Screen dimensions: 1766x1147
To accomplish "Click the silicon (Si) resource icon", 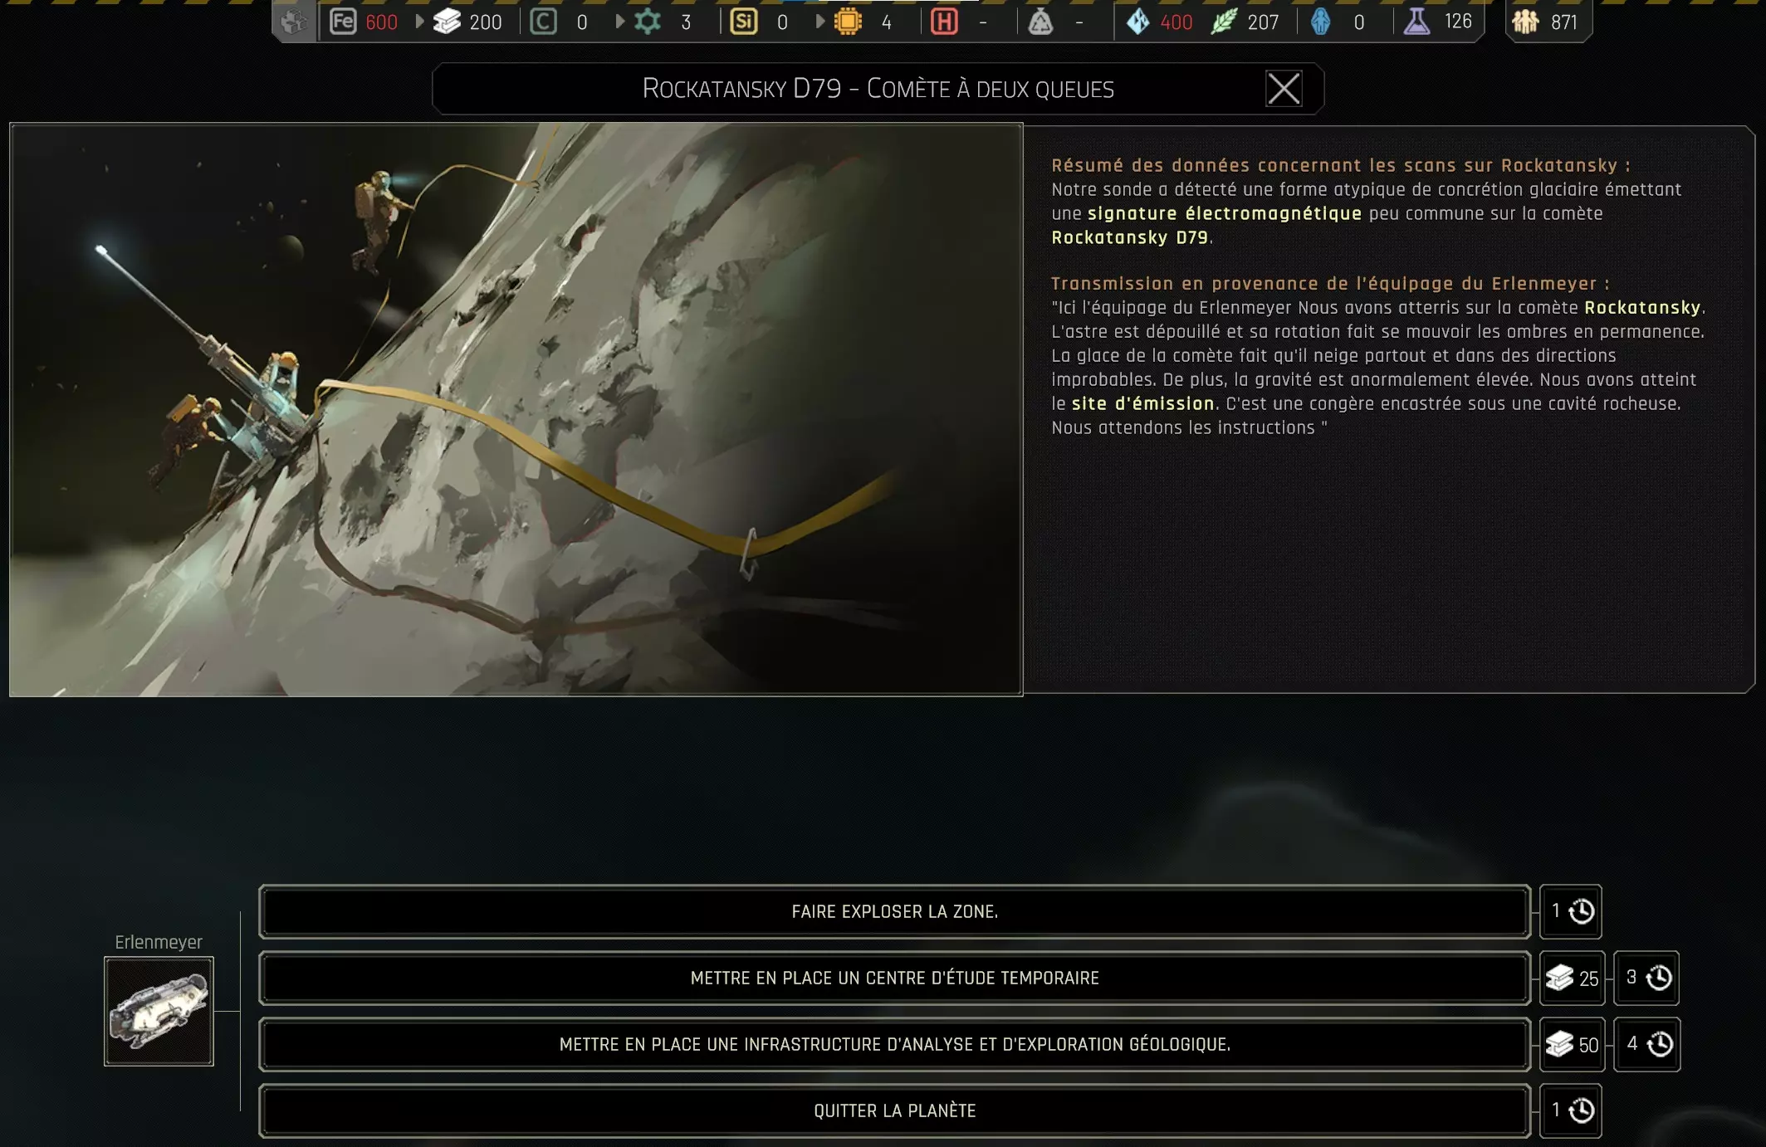I will (x=743, y=22).
